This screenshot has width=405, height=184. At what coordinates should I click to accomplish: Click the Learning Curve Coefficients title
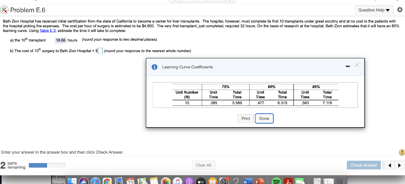tap(187, 67)
